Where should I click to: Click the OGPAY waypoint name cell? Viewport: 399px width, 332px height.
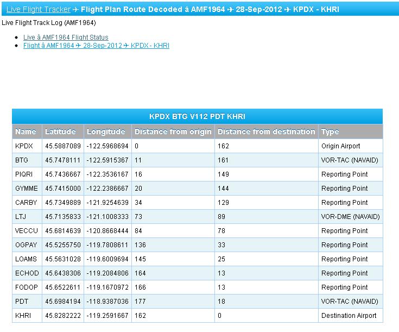[26, 245]
